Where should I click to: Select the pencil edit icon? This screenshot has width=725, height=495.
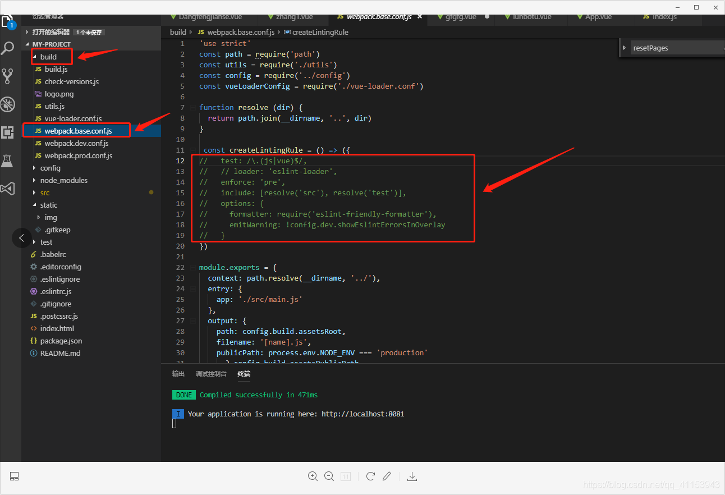(387, 476)
